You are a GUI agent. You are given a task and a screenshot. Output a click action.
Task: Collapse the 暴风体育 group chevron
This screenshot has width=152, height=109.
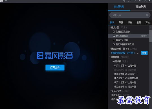coord(110,57)
